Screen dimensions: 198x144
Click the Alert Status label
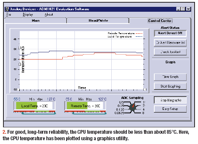point(170,28)
